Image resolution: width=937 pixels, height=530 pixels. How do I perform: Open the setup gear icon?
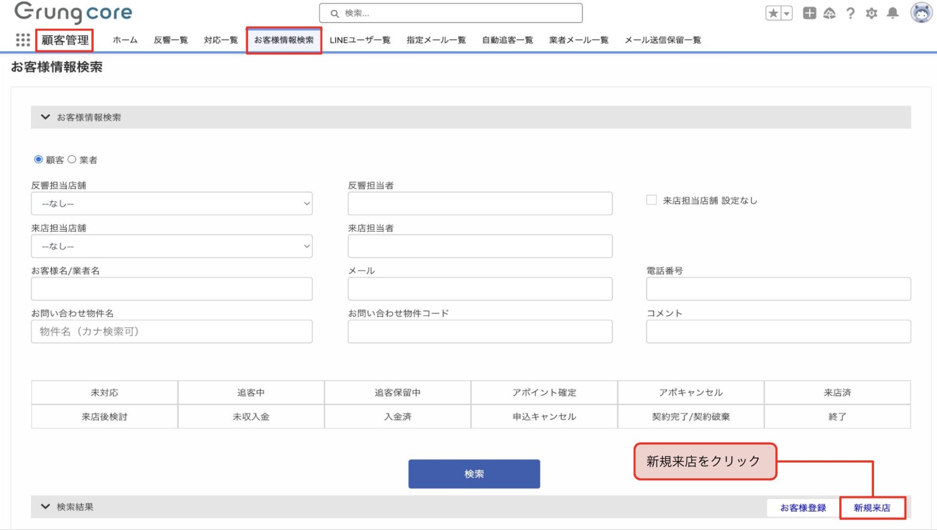coord(871,13)
